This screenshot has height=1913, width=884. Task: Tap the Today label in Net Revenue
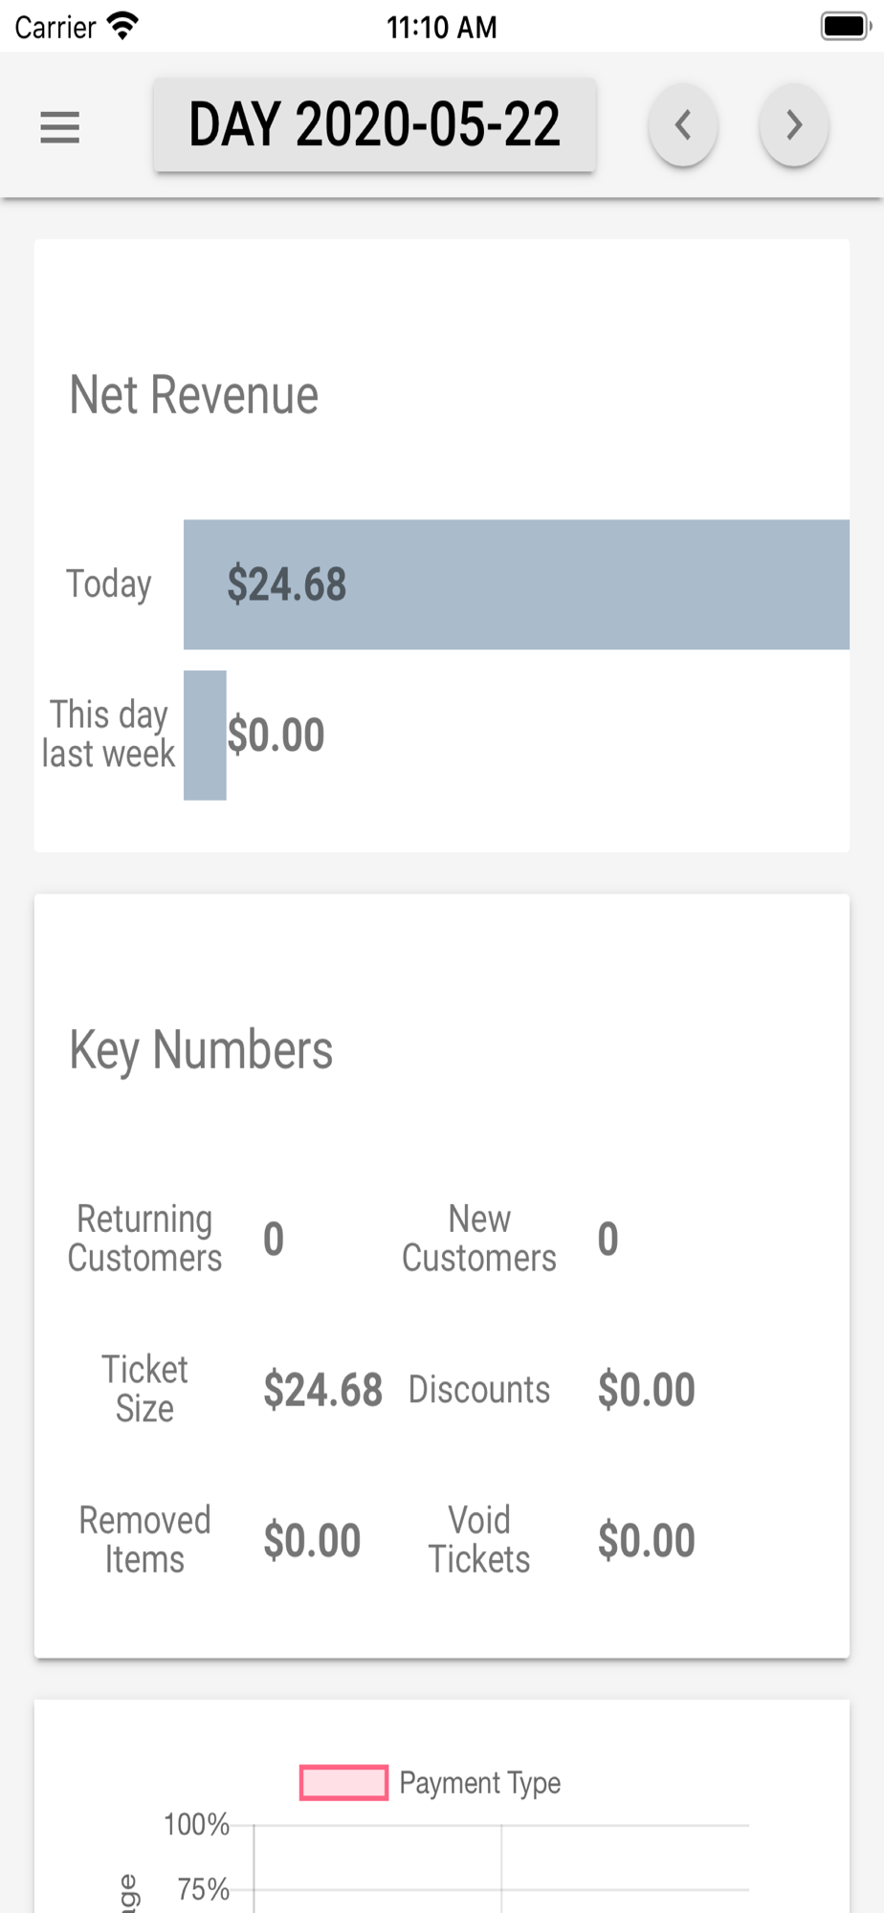[108, 583]
